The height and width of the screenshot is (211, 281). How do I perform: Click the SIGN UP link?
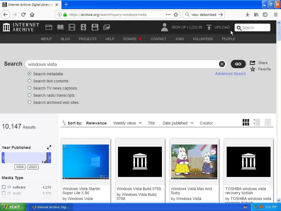click(179, 27)
